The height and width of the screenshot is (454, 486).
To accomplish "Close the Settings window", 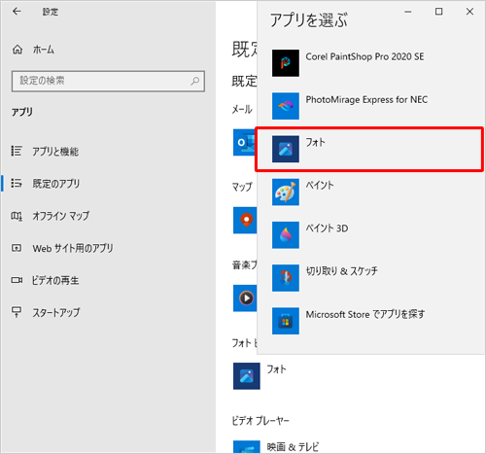I will tap(469, 12).
